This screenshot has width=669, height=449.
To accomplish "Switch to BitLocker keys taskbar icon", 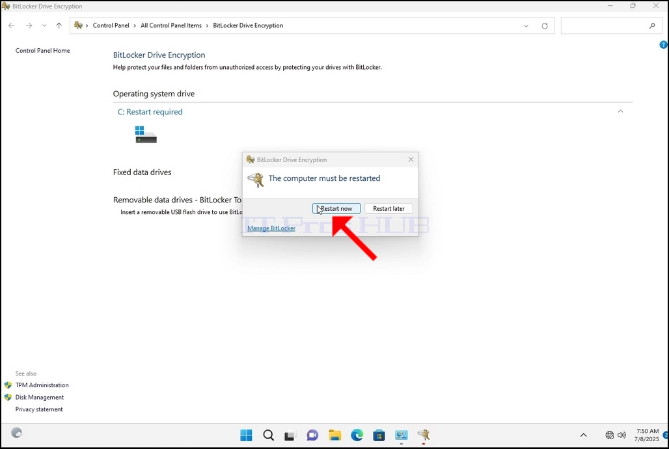I will click(x=424, y=435).
